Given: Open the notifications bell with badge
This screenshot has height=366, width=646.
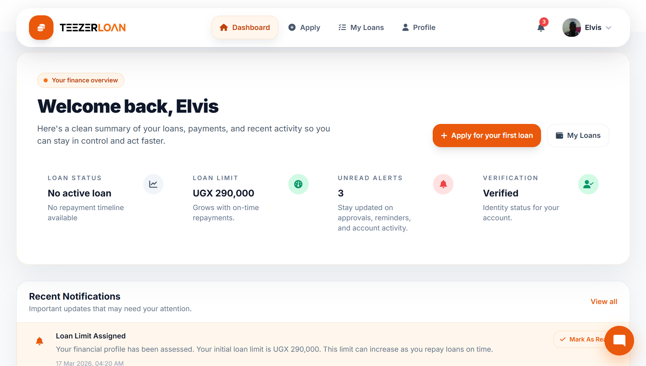Looking at the screenshot, I should point(541,28).
